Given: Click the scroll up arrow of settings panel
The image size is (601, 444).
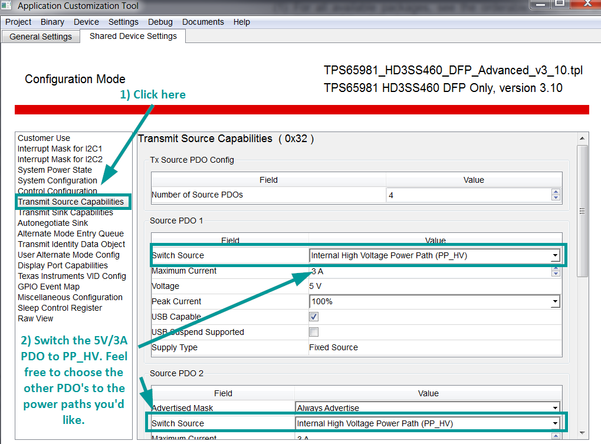Looking at the screenshot, I should 582,139.
